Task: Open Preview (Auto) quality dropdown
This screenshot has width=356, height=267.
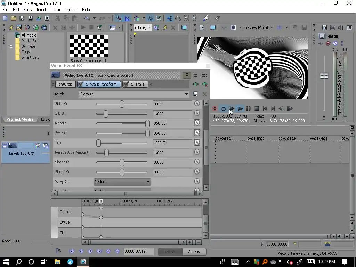Action: (272, 27)
